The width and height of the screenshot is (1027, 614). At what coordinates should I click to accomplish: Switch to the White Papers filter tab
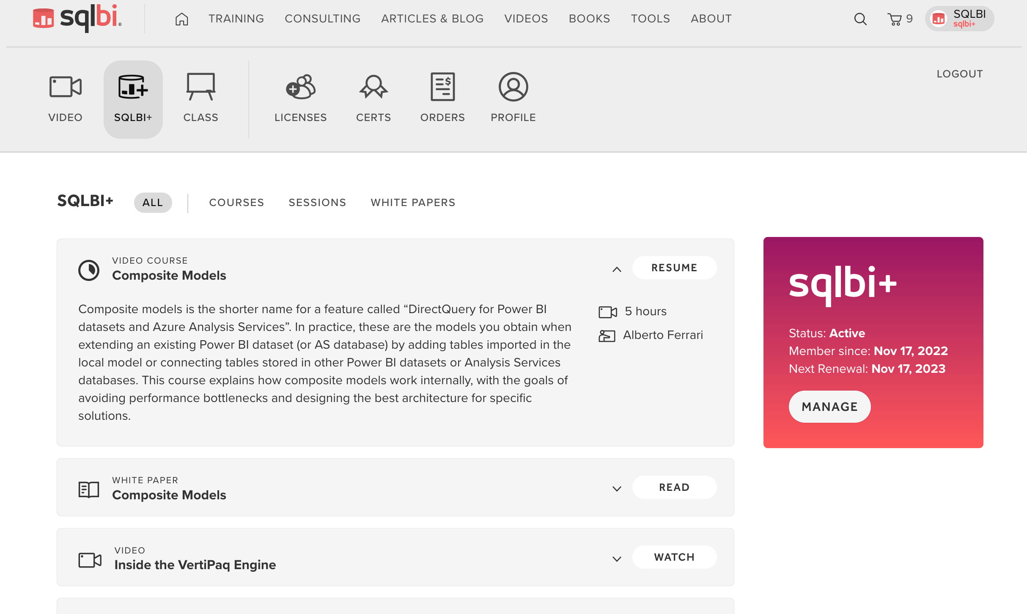[x=413, y=203]
